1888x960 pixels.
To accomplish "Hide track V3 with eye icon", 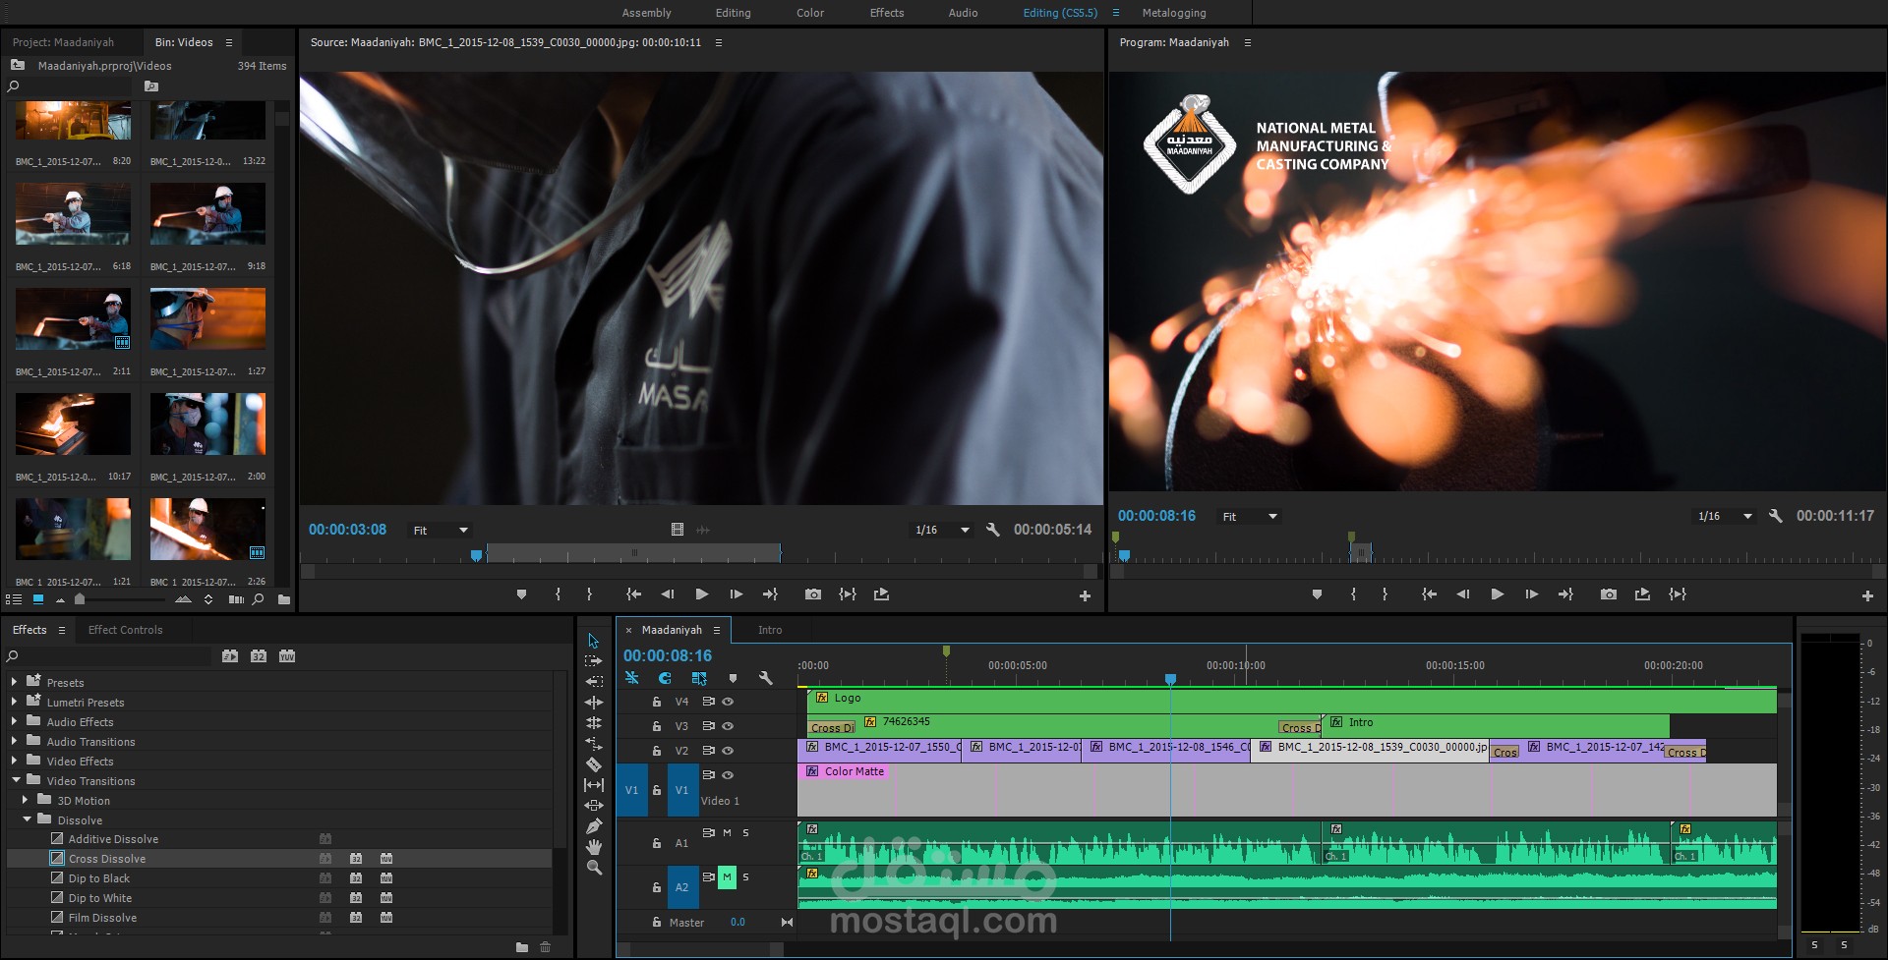I will coord(729,726).
